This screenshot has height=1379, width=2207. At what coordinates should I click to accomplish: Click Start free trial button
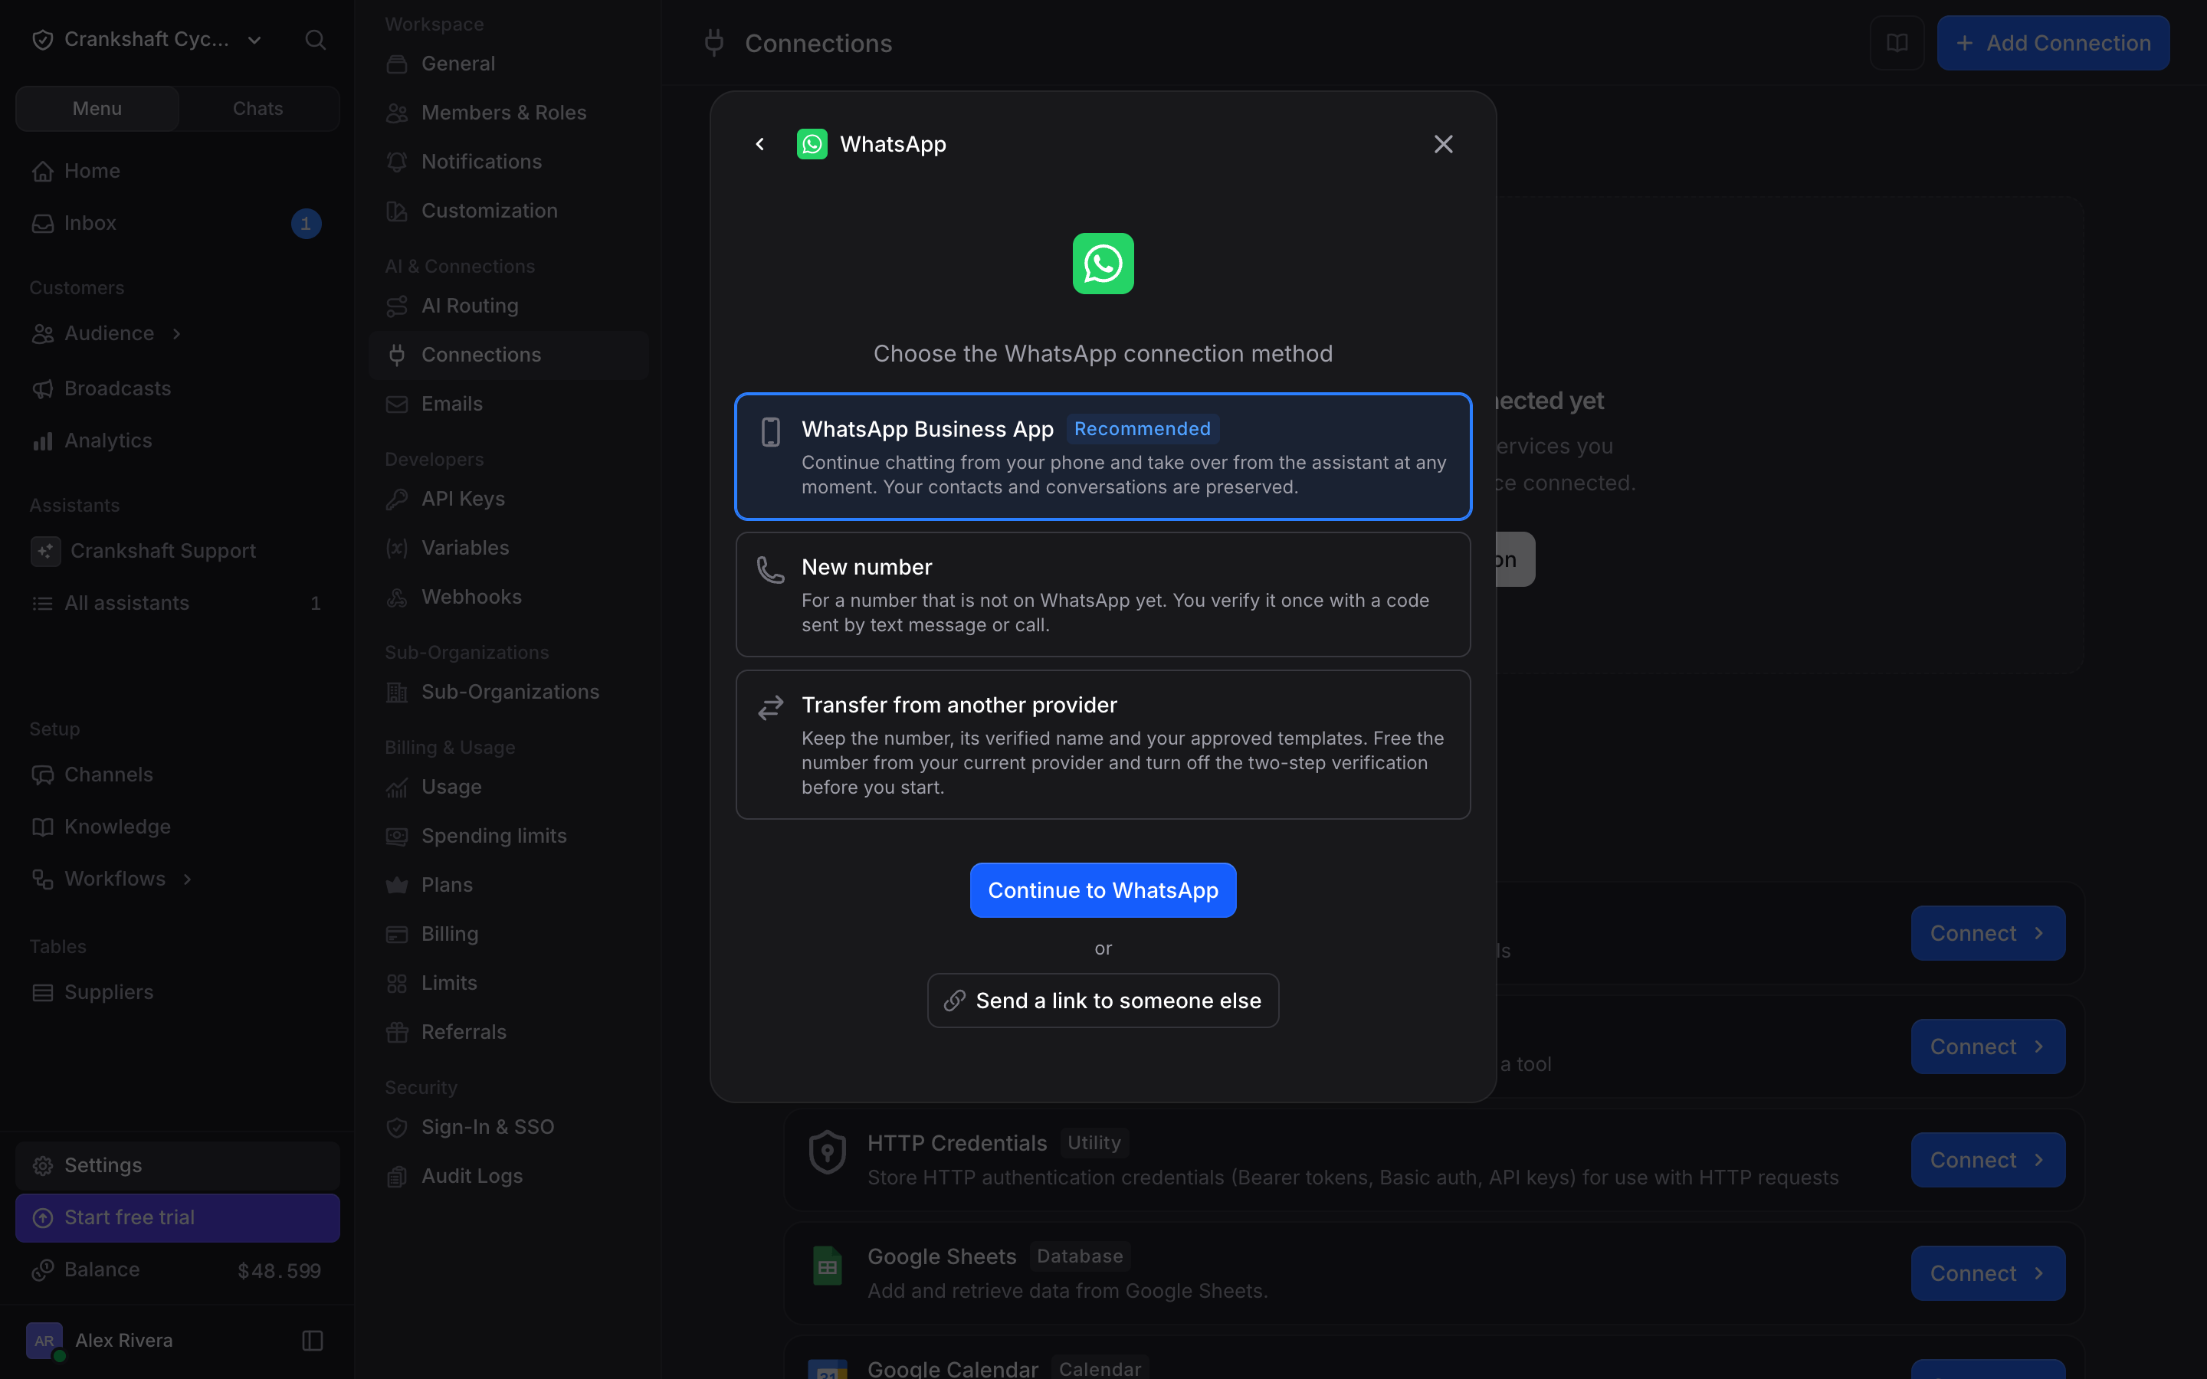(178, 1217)
